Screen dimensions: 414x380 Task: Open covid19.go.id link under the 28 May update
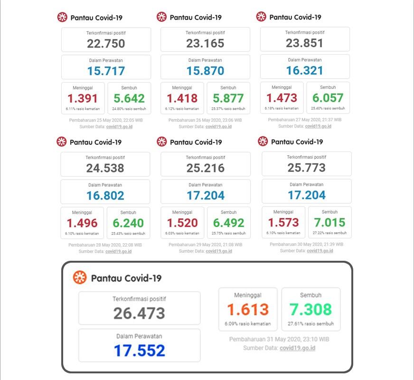click(119, 251)
